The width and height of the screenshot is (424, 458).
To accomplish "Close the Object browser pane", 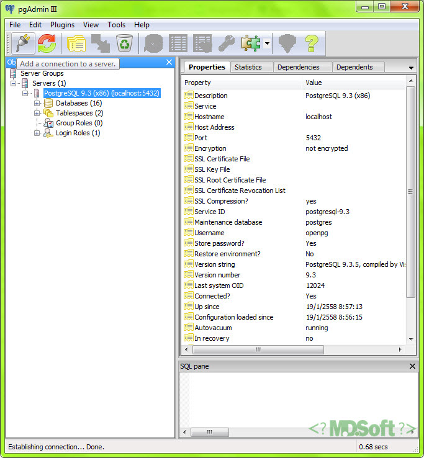I will (x=169, y=62).
